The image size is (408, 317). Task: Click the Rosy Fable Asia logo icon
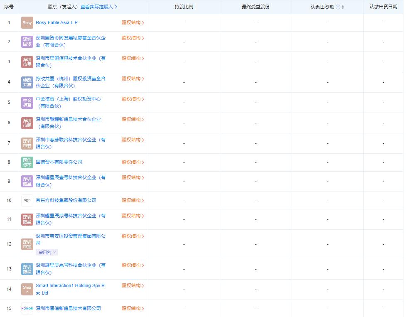pyautogui.click(x=27, y=23)
